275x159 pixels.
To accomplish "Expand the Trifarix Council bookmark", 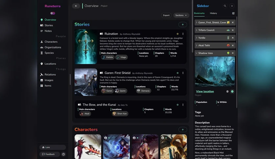I will 196,30.
